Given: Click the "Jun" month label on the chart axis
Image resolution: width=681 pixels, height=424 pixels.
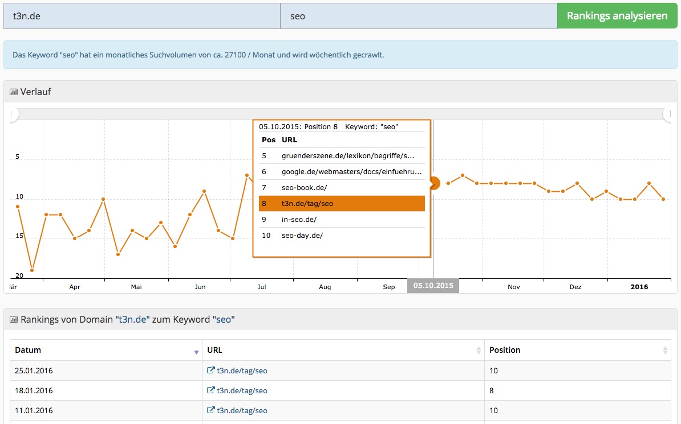Looking at the screenshot, I should [x=200, y=287].
